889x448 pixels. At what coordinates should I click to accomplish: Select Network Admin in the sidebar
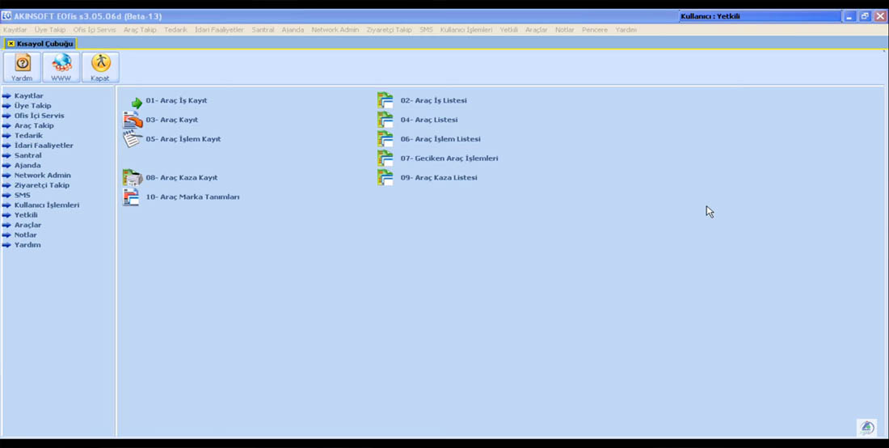(x=43, y=175)
